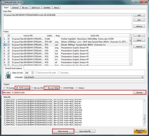Click the join button
The height and width of the screenshot is (136, 149).
point(139,20)
